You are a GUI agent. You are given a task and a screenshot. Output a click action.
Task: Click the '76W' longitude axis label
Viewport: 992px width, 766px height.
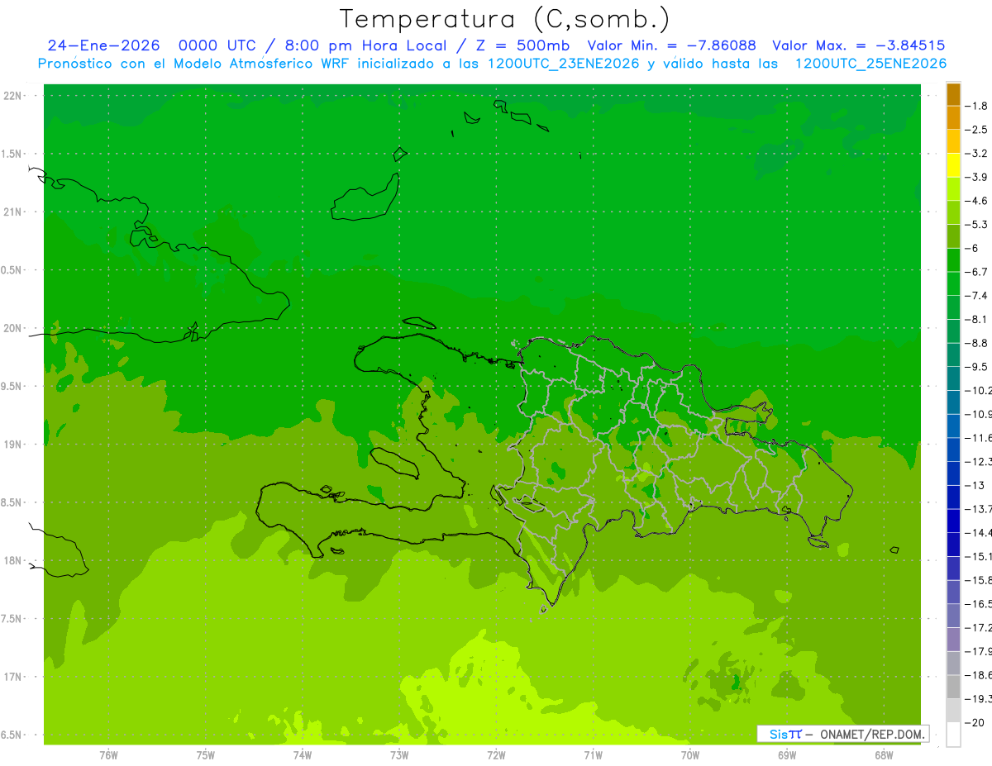tap(108, 755)
